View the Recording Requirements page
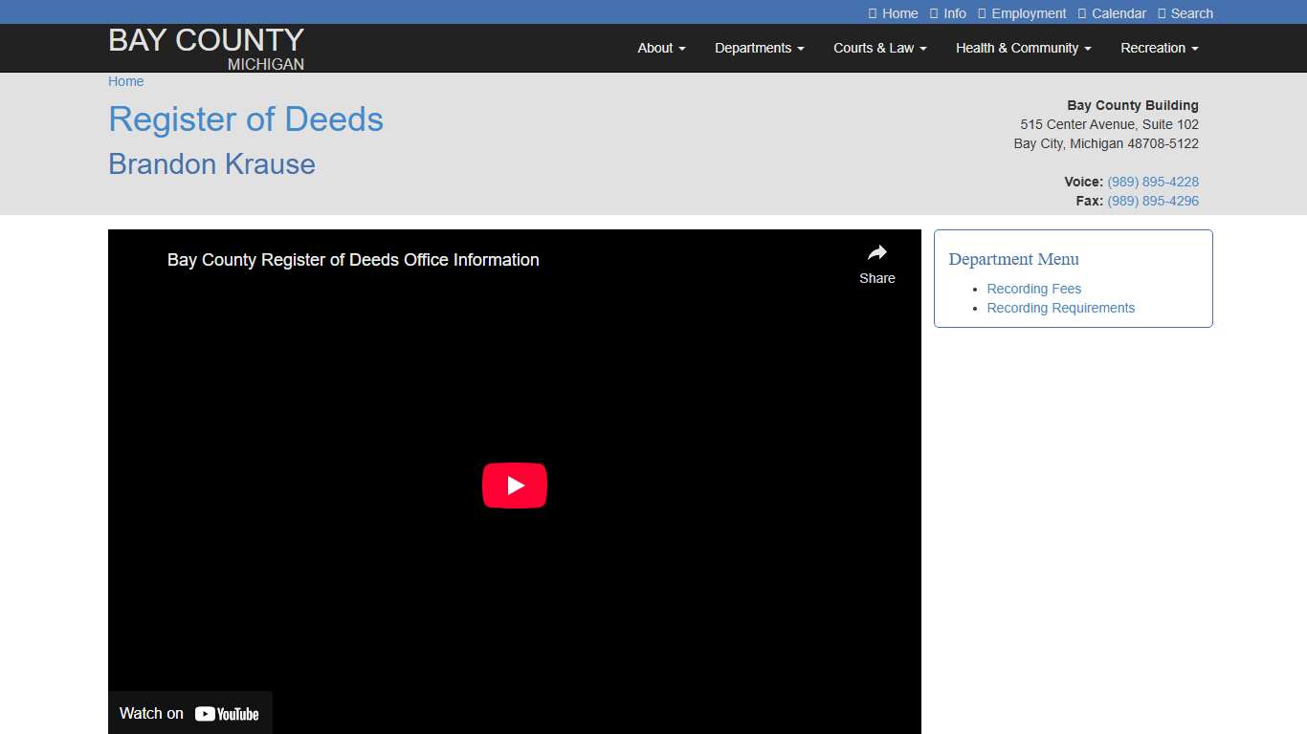1307x734 pixels. 1060,308
